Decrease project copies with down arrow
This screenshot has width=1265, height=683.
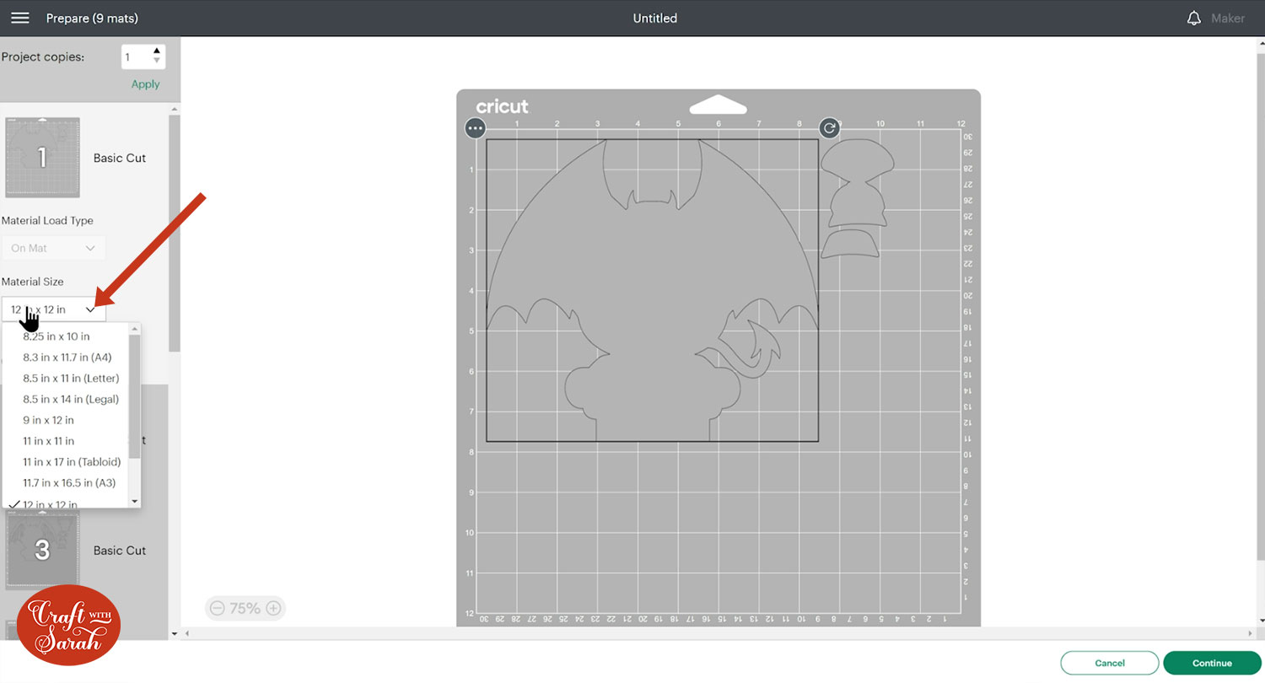[x=157, y=62]
